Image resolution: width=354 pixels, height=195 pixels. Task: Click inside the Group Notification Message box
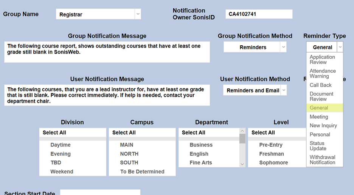pyautogui.click(x=107, y=52)
